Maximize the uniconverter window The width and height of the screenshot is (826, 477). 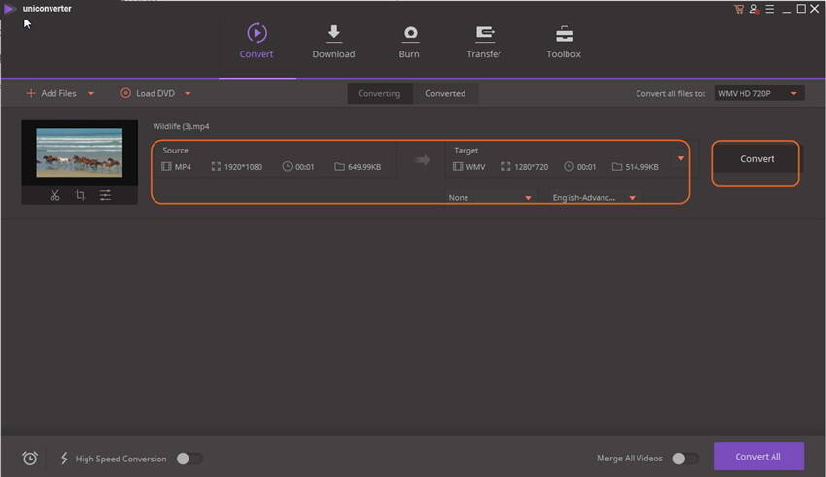pos(801,9)
